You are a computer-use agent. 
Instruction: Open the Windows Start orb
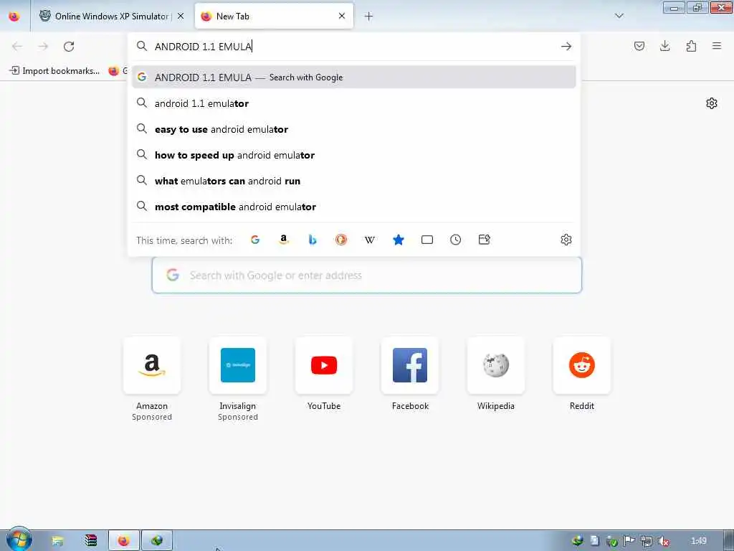tap(19, 540)
